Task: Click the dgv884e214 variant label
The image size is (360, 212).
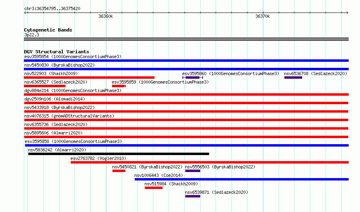Action: pyautogui.click(x=73, y=90)
